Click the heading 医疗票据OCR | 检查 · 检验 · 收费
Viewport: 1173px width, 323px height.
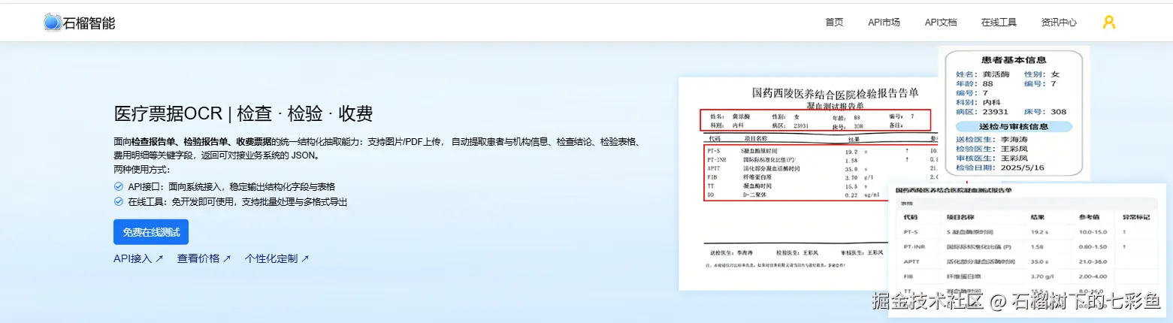click(x=243, y=114)
